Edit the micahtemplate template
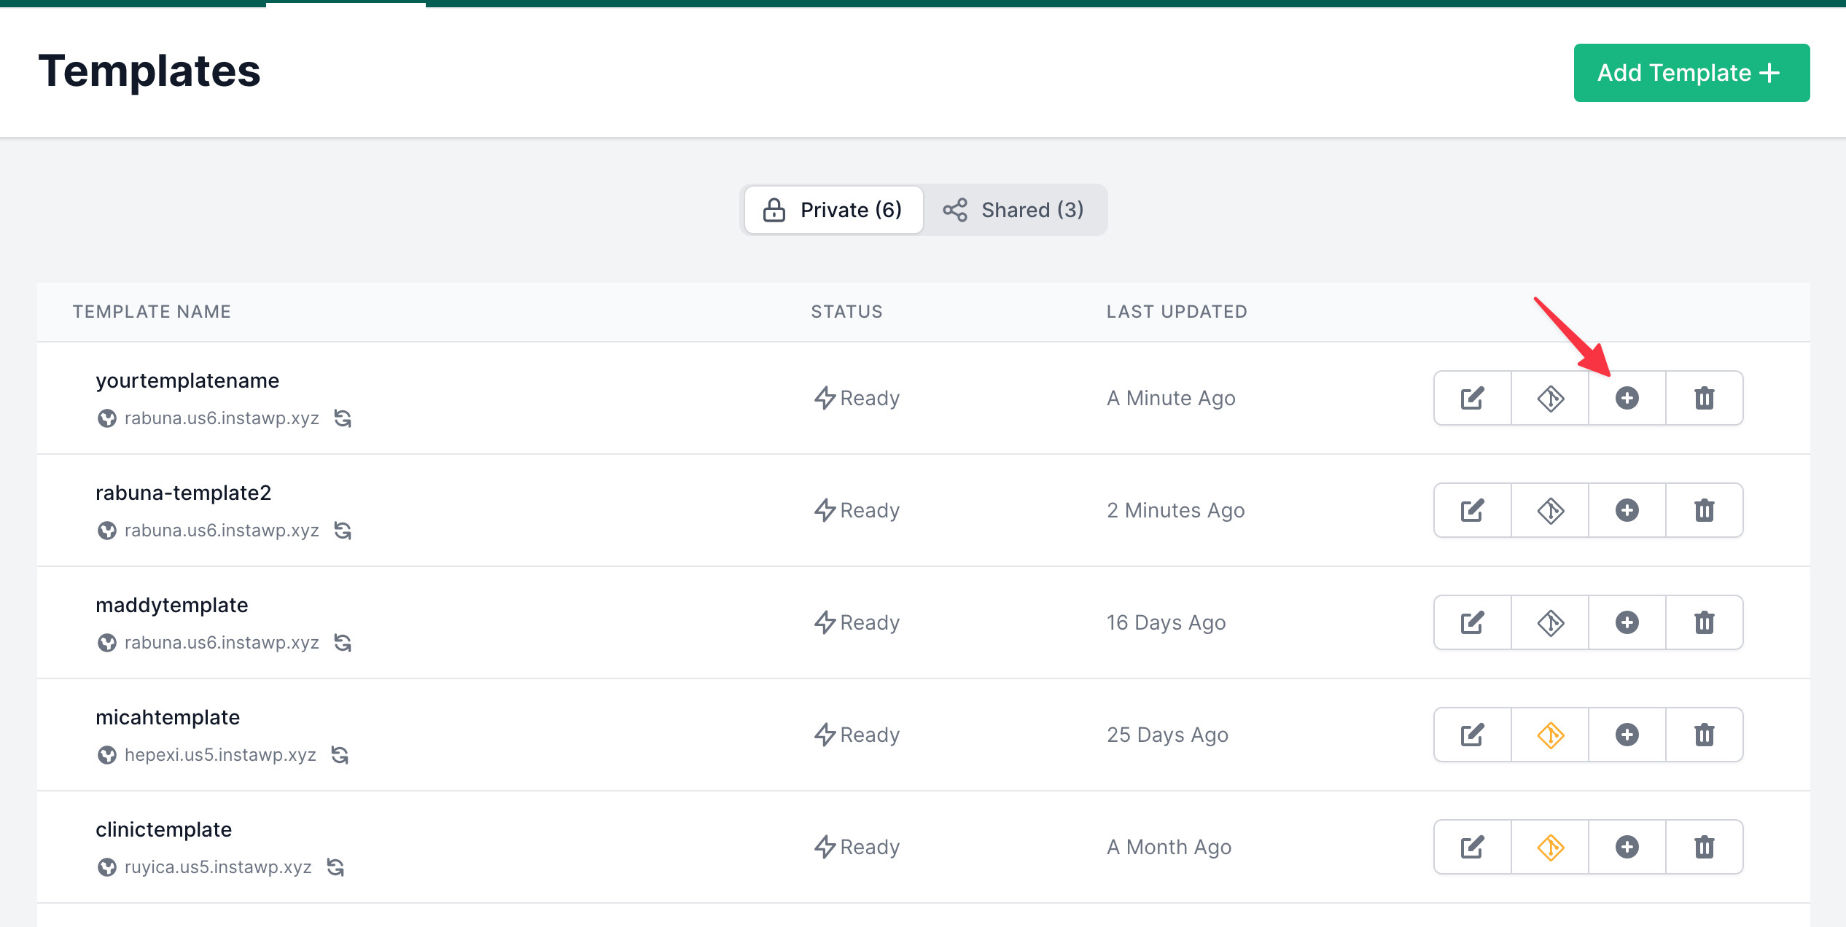 click(1473, 735)
